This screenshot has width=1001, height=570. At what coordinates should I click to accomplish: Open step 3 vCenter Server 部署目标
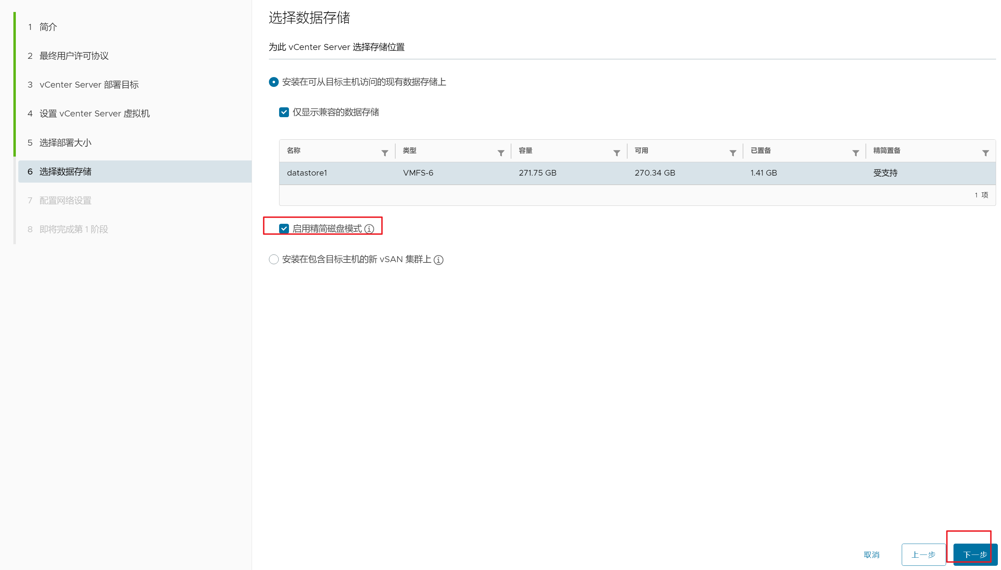tap(89, 84)
